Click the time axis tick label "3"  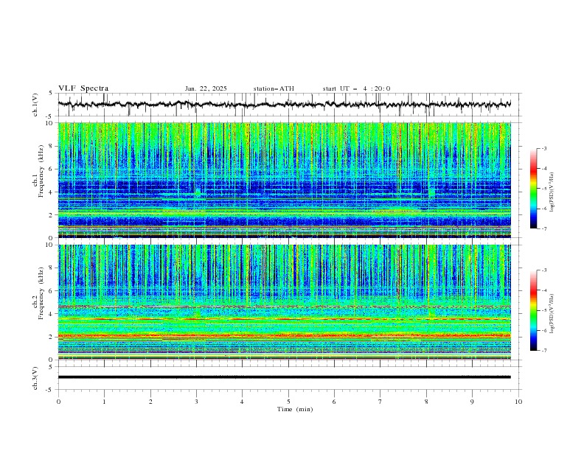pyautogui.click(x=196, y=402)
